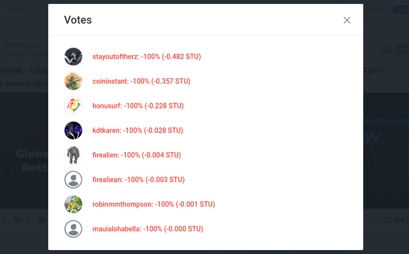This screenshot has height=254, width=409.
Task: Open robinmmthompson's flower avatar
Action: (73, 204)
